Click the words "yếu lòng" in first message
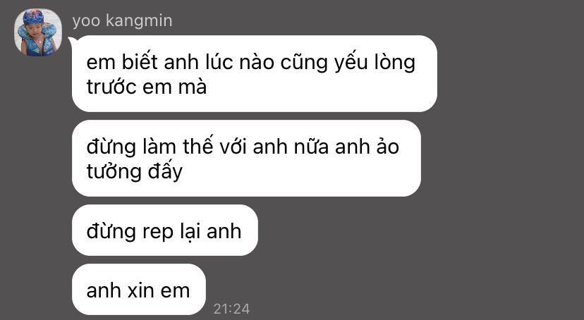584x320 pixels. pyautogui.click(x=375, y=63)
